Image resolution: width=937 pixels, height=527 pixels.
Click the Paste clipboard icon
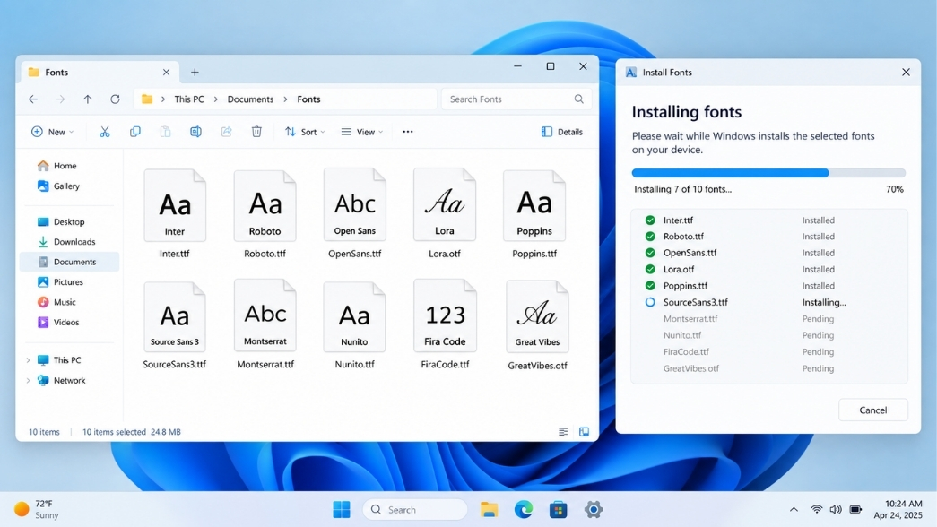[166, 132]
